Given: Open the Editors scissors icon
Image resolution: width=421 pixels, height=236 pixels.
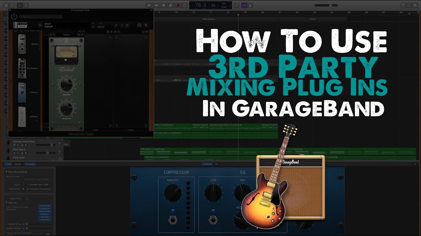Looking at the screenshot, I should (x=26, y=5).
